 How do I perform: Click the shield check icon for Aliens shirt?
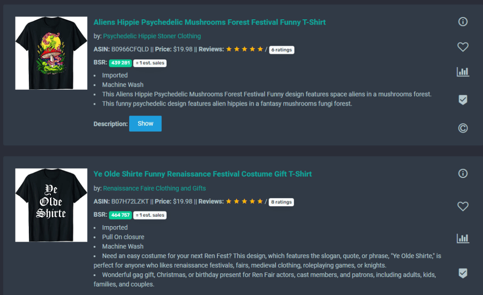[x=463, y=100]
